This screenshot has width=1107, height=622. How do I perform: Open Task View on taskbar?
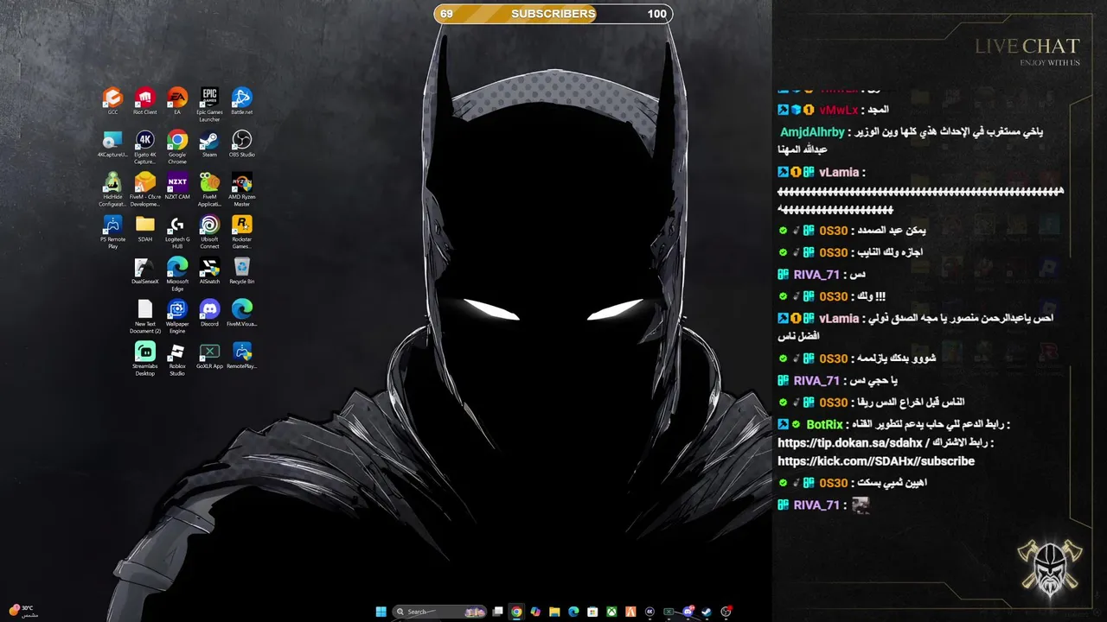pos(497,612)
